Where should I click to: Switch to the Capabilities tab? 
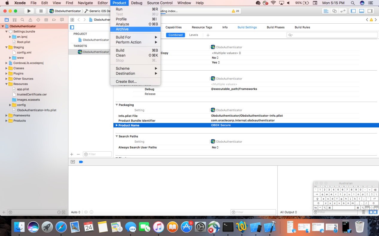(173, 27)
